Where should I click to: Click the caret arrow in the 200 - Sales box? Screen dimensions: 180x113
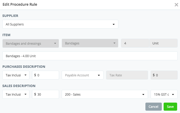[x=143, y=94]
